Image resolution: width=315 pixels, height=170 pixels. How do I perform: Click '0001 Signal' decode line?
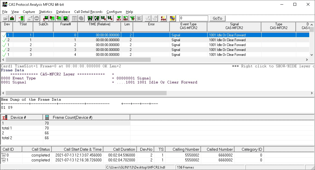click(x=99, y=82)
